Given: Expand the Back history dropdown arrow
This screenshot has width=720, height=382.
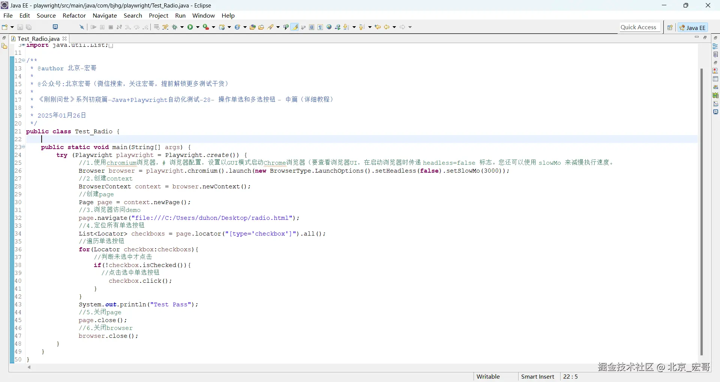Looking at the screenshot, I should pyautogui.click(x=394, y=27).
